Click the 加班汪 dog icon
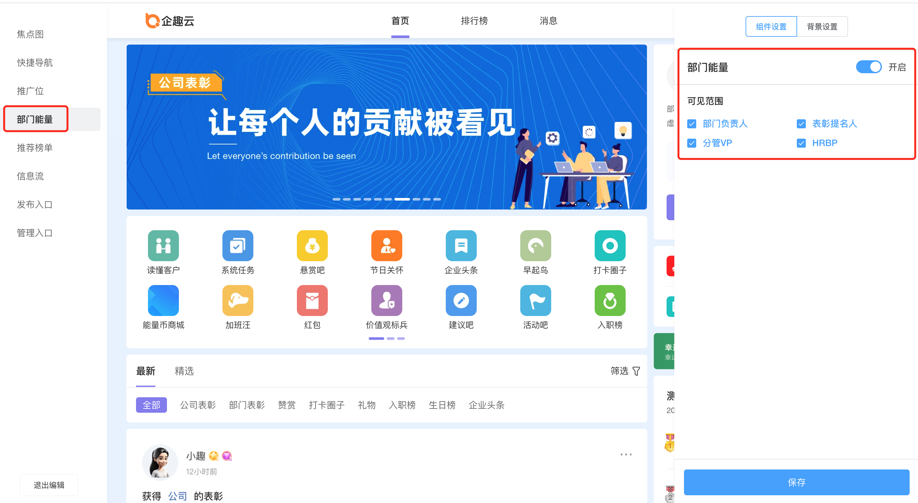Screen dimensions: 918x503 click(238, 301)
